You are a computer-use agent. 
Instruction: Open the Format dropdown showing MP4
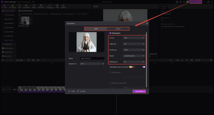[x=134, y=38]
